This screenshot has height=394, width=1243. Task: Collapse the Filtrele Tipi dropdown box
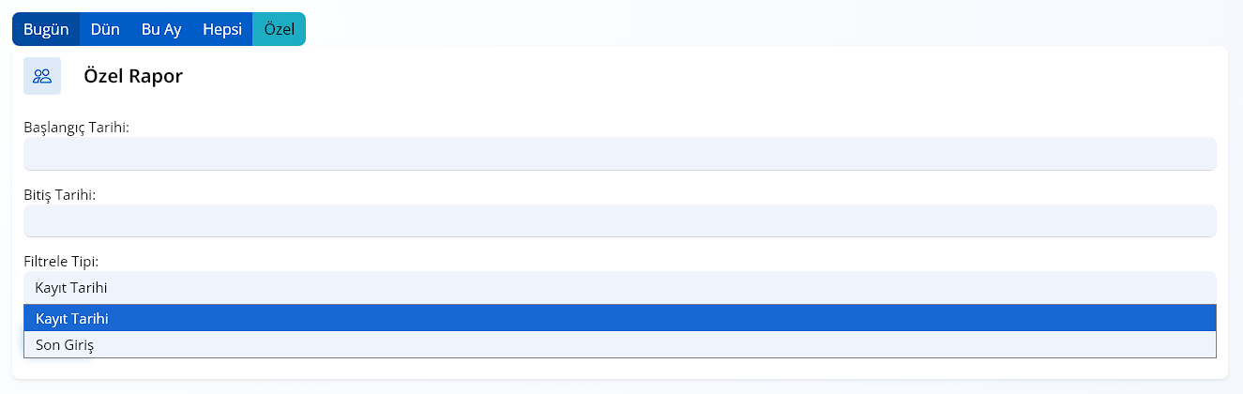[619, 287]
